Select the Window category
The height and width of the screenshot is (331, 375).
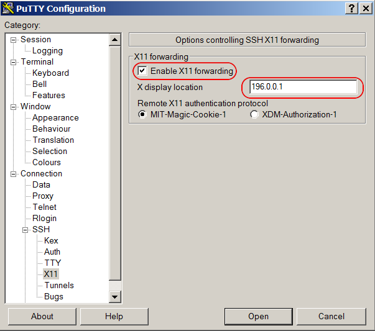click(x=35, y=107)
